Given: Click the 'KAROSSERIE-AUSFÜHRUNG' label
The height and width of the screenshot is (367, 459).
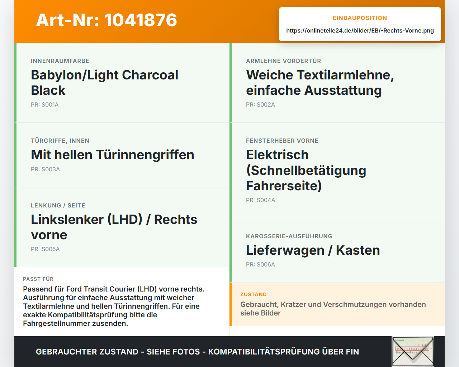Looking at the screenshot, I should coord(289,236).
